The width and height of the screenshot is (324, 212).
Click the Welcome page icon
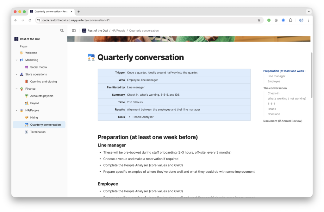22,53
